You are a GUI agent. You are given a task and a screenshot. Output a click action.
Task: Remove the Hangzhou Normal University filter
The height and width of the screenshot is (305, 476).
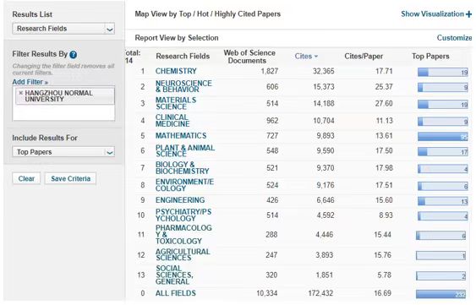coord(20,93)
